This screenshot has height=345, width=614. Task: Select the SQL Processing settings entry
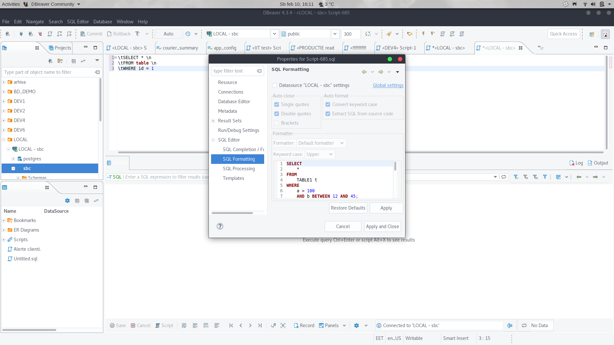tap(239, 169)
